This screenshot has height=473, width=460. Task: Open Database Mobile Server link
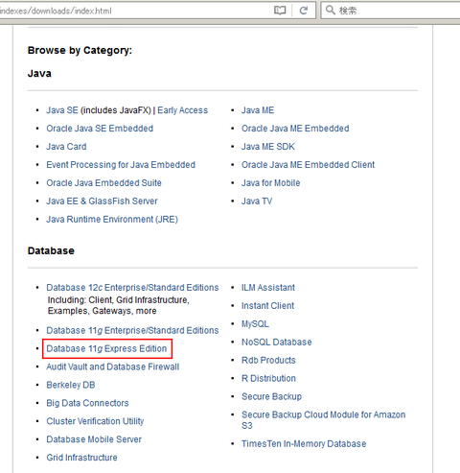(94, 439)
